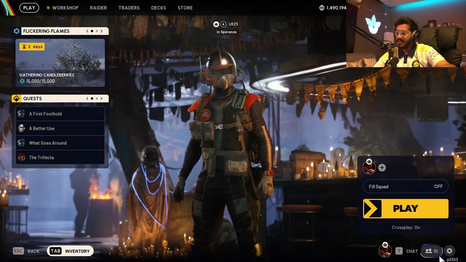Viewport: 466px width, 262px height.
Task: Visit the STORE tab
Action: [x=185, y=8]
